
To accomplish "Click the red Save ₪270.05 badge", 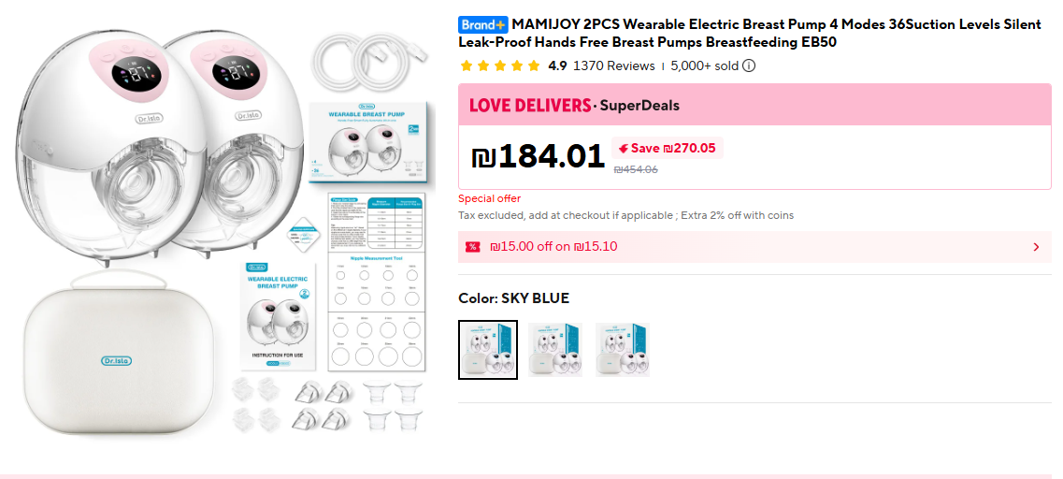I will click(668, 148).
